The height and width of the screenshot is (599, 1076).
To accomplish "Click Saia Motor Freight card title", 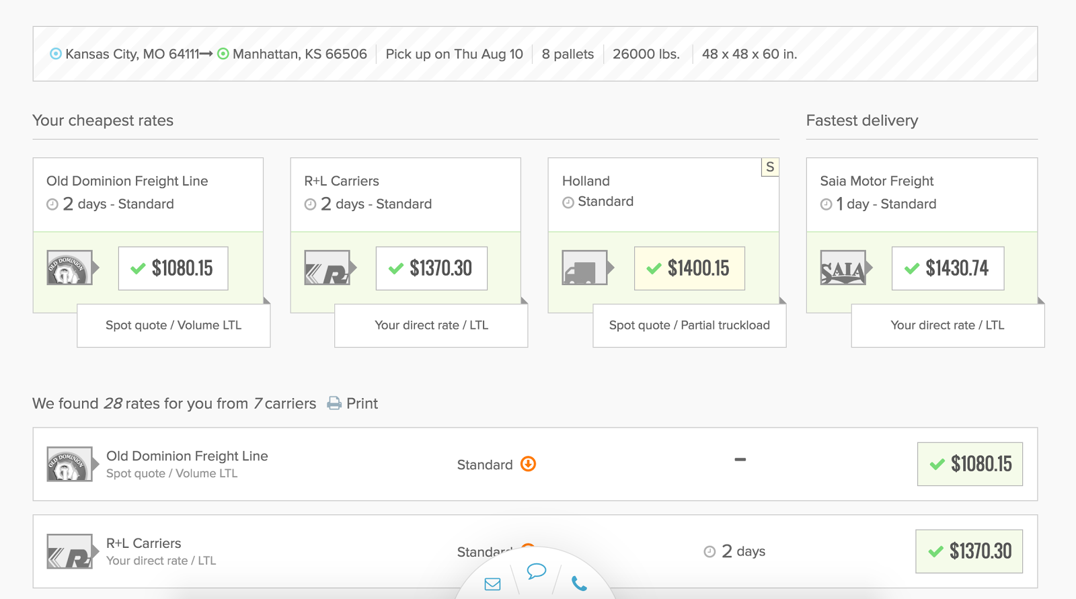I will [x=877, y=181].
